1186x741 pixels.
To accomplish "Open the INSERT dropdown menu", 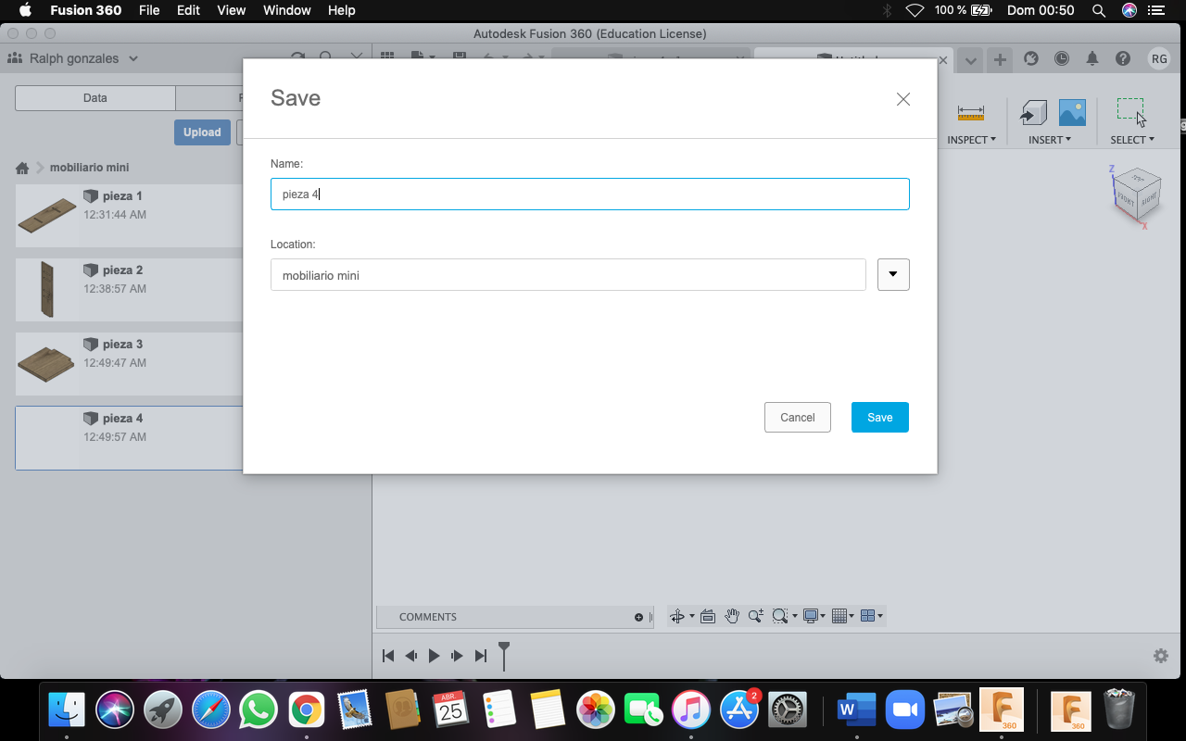I will click(1050, 140).
